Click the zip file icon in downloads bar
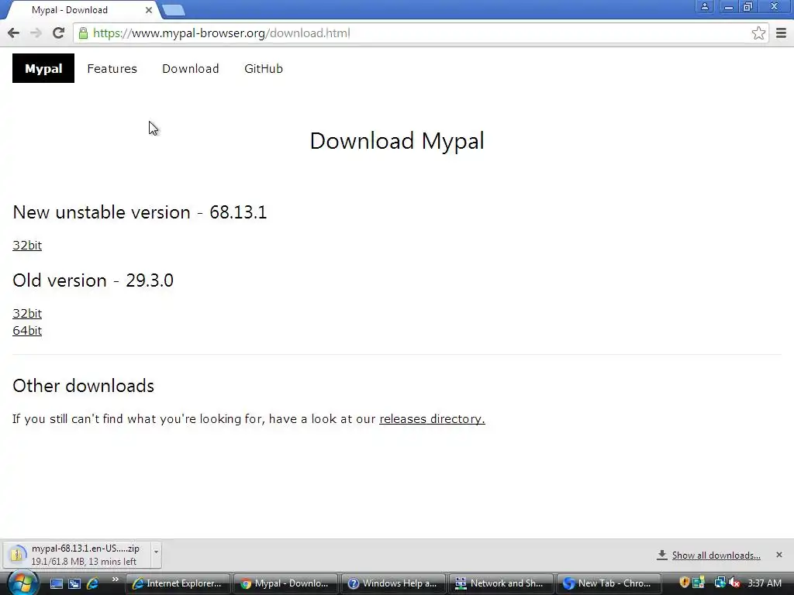 pos(17,555)
